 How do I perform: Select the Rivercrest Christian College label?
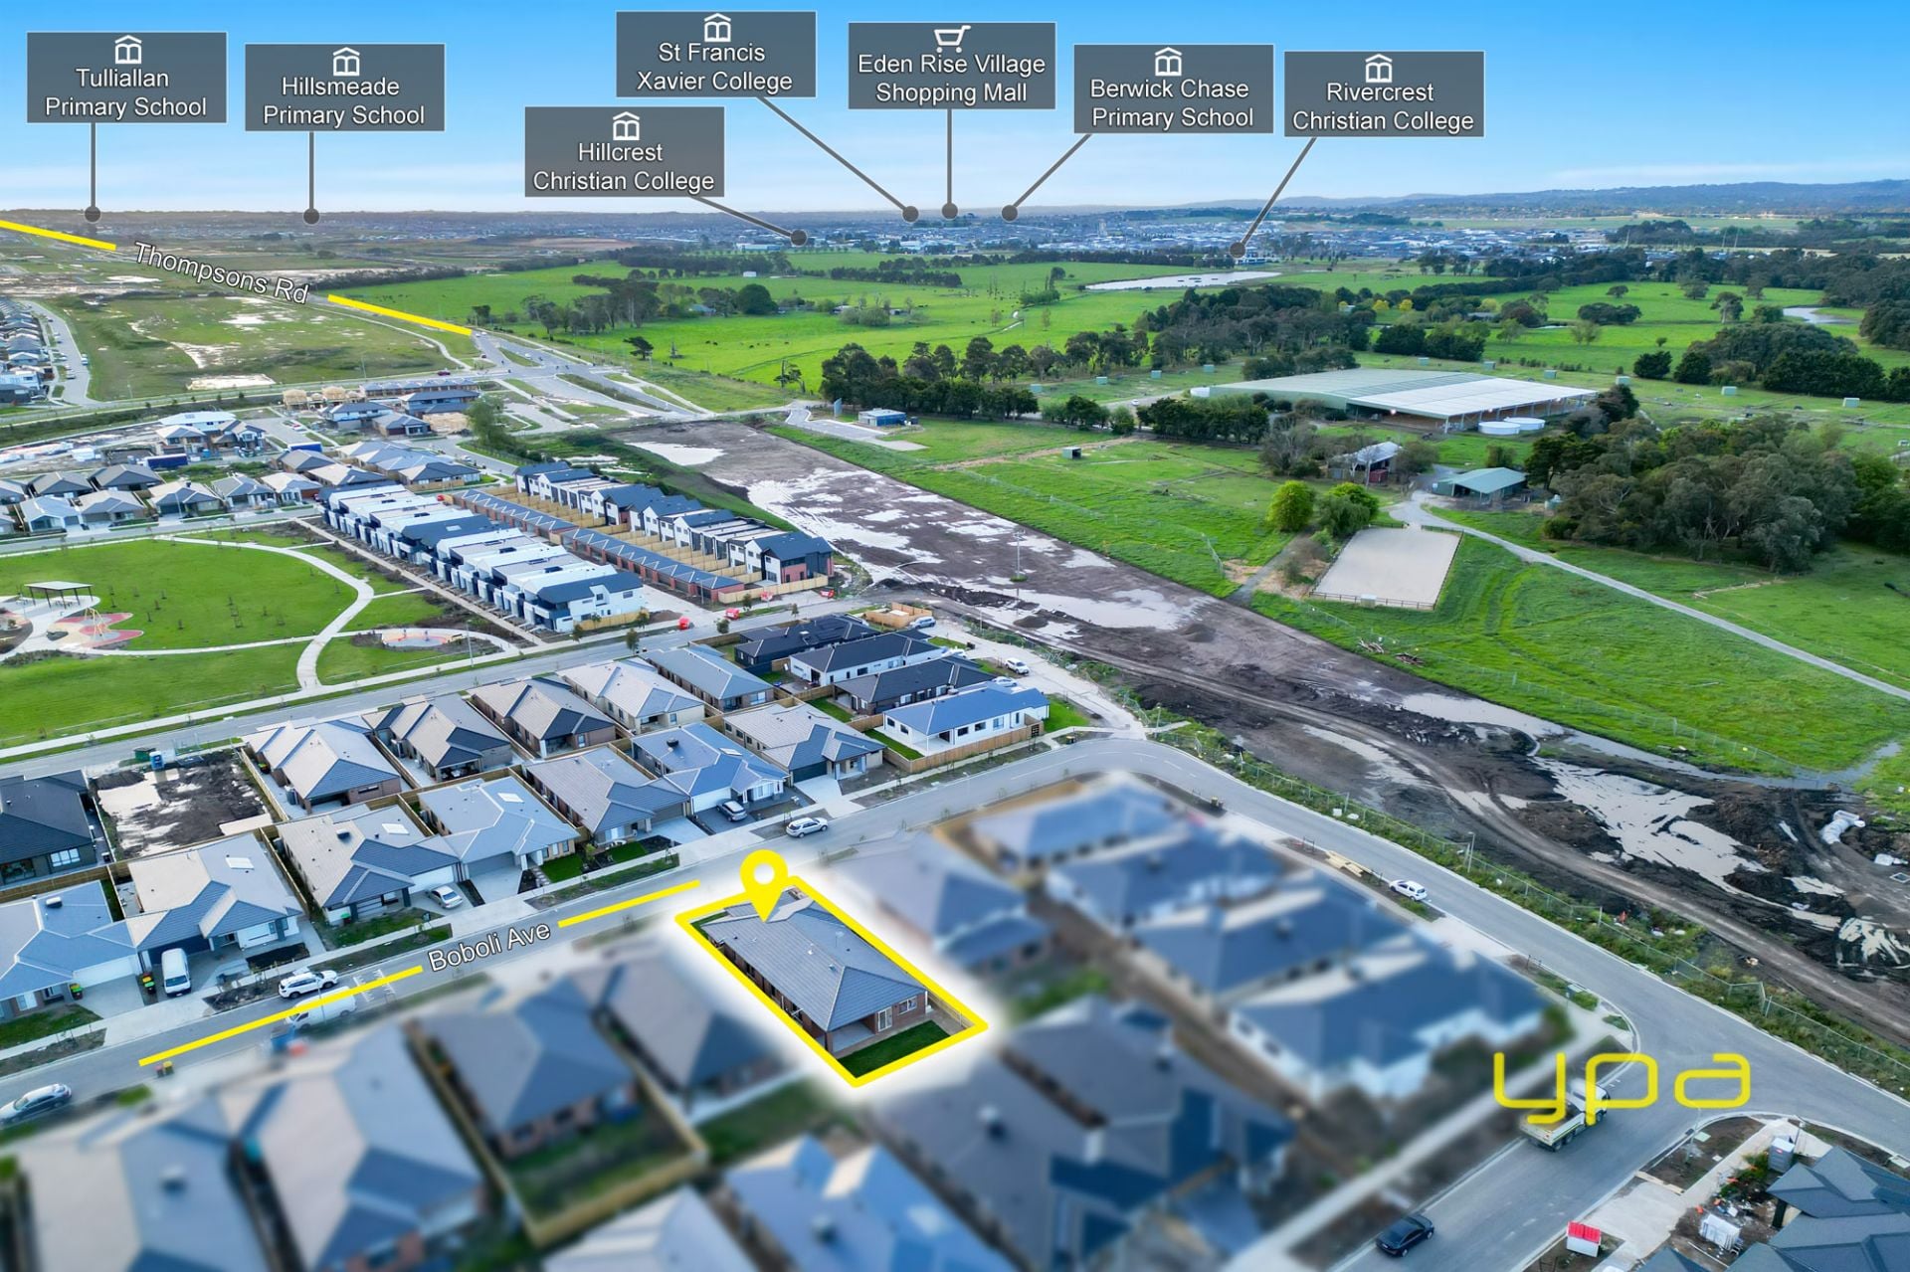[x=1383, y=106]
